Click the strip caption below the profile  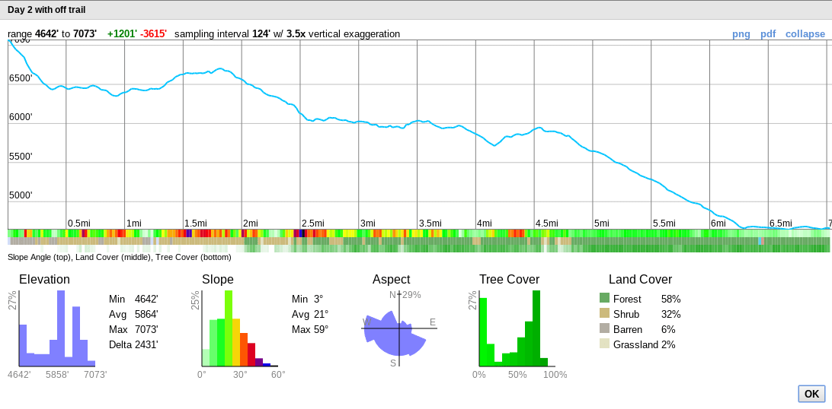tap(120, 257)
